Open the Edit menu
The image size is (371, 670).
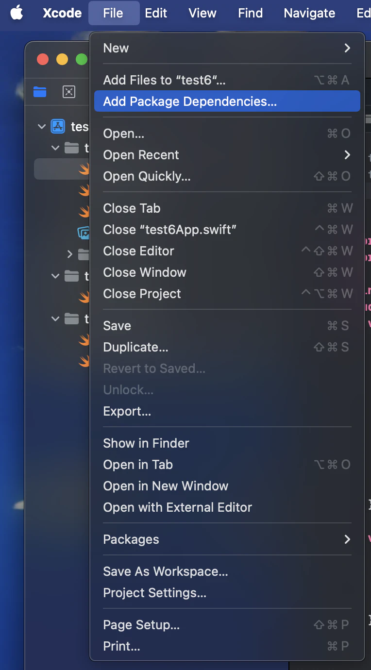tap(156, 13)
